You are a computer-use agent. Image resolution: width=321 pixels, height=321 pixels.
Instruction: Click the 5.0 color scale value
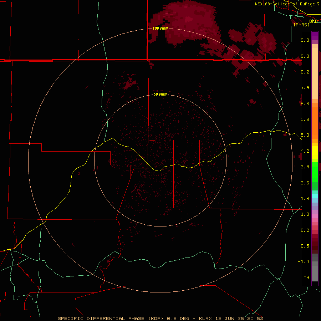tap(305, 135)
